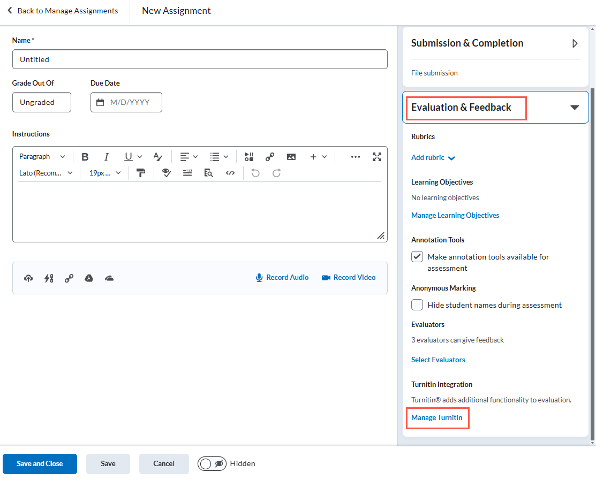Open the font size dropdown
Viewport: 596px width, 480px height.
click(104, 172)
